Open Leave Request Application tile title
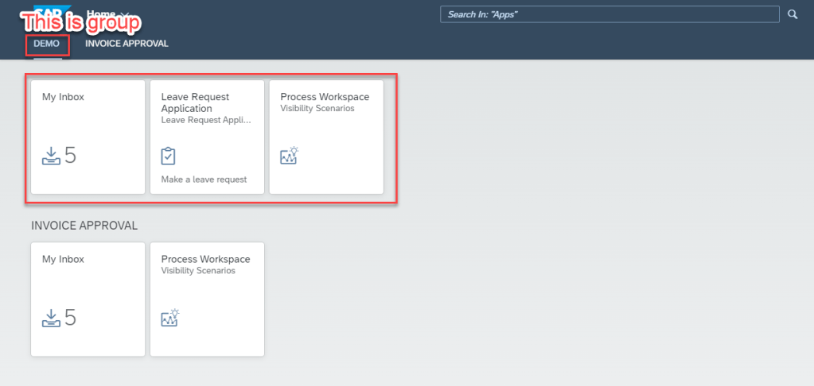The height and width of the screenshot is (386, 814). click(195, 102)
